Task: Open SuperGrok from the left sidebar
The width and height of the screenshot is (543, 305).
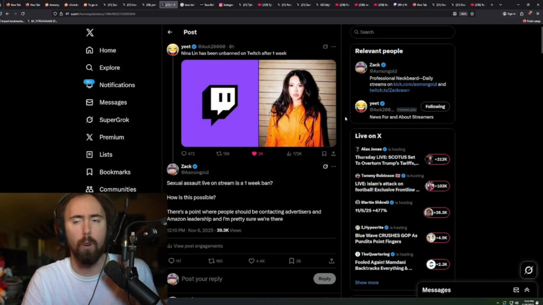Action: pos(115,120)
